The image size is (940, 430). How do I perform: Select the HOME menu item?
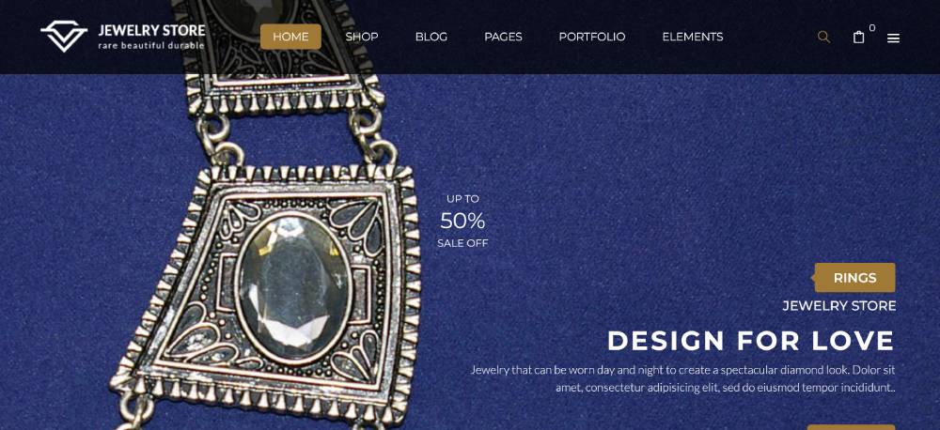[x=290, y=37]
